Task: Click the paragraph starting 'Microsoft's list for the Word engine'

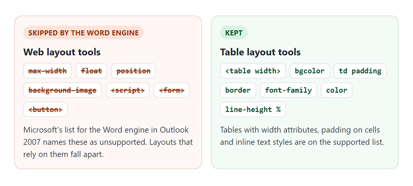Action: coord(108,142)
